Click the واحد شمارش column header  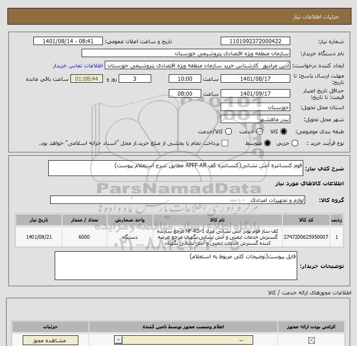[130, 220]
